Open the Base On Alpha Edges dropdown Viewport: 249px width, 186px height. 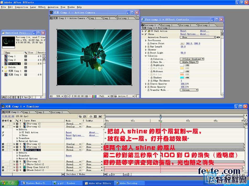coord(189,62)
